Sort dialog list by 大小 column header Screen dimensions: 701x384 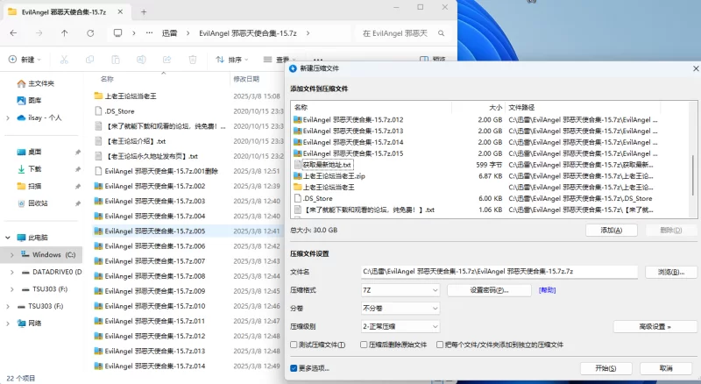point(495,108)
